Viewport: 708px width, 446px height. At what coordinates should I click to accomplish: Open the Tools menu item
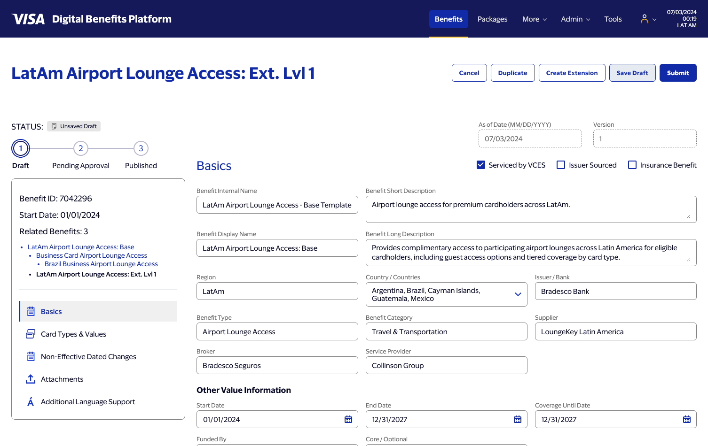[x=613, y=19]
